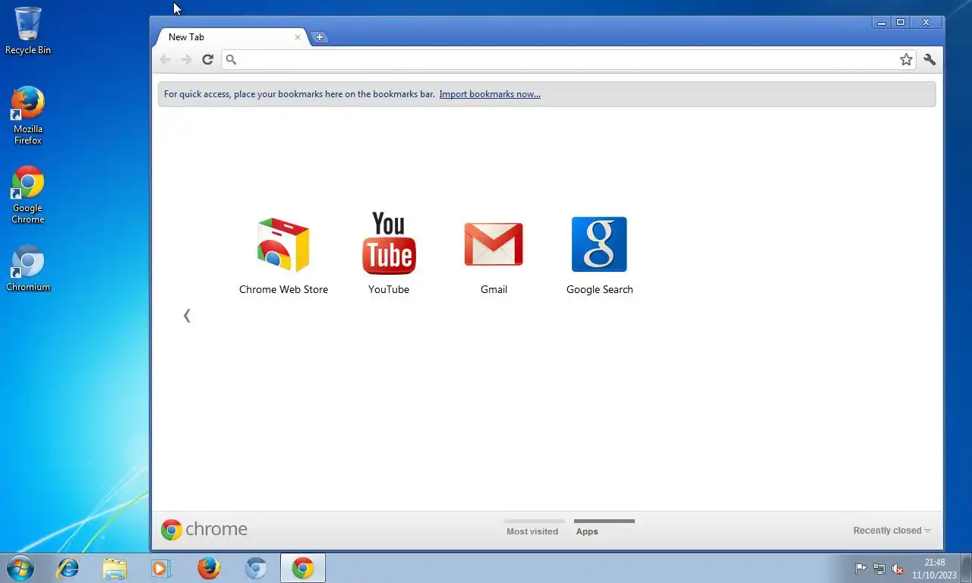
Task: Click the muted volume tray icon
Action: (898, 569)
